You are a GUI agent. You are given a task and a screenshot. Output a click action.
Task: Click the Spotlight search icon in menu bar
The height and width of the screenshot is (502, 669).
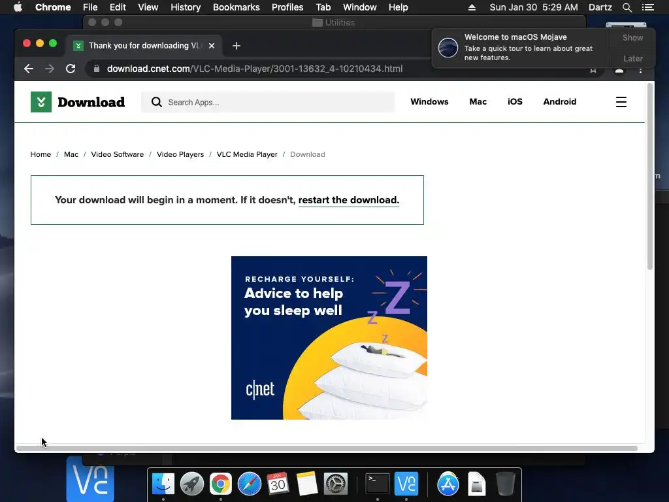(x=627, y=7)
